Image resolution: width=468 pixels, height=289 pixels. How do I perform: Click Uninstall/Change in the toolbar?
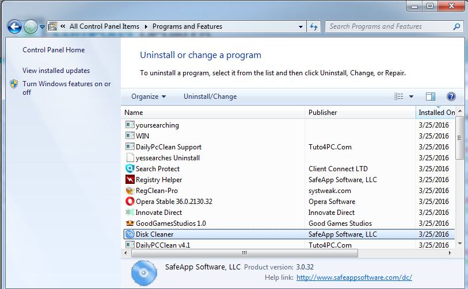coord(210,97)
